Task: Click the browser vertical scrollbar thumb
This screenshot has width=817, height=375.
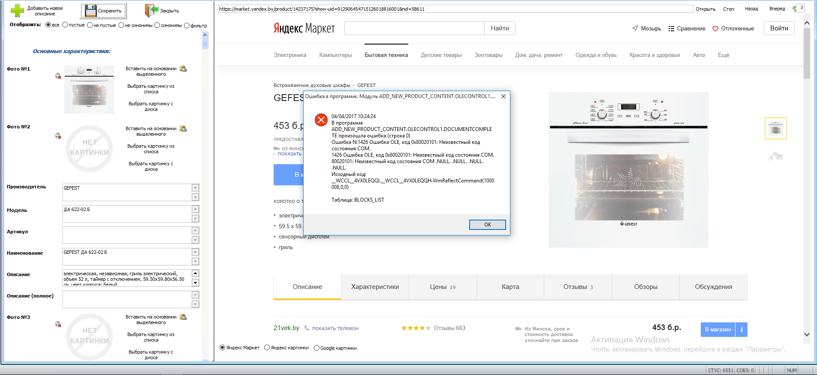Action: (807, 54)
